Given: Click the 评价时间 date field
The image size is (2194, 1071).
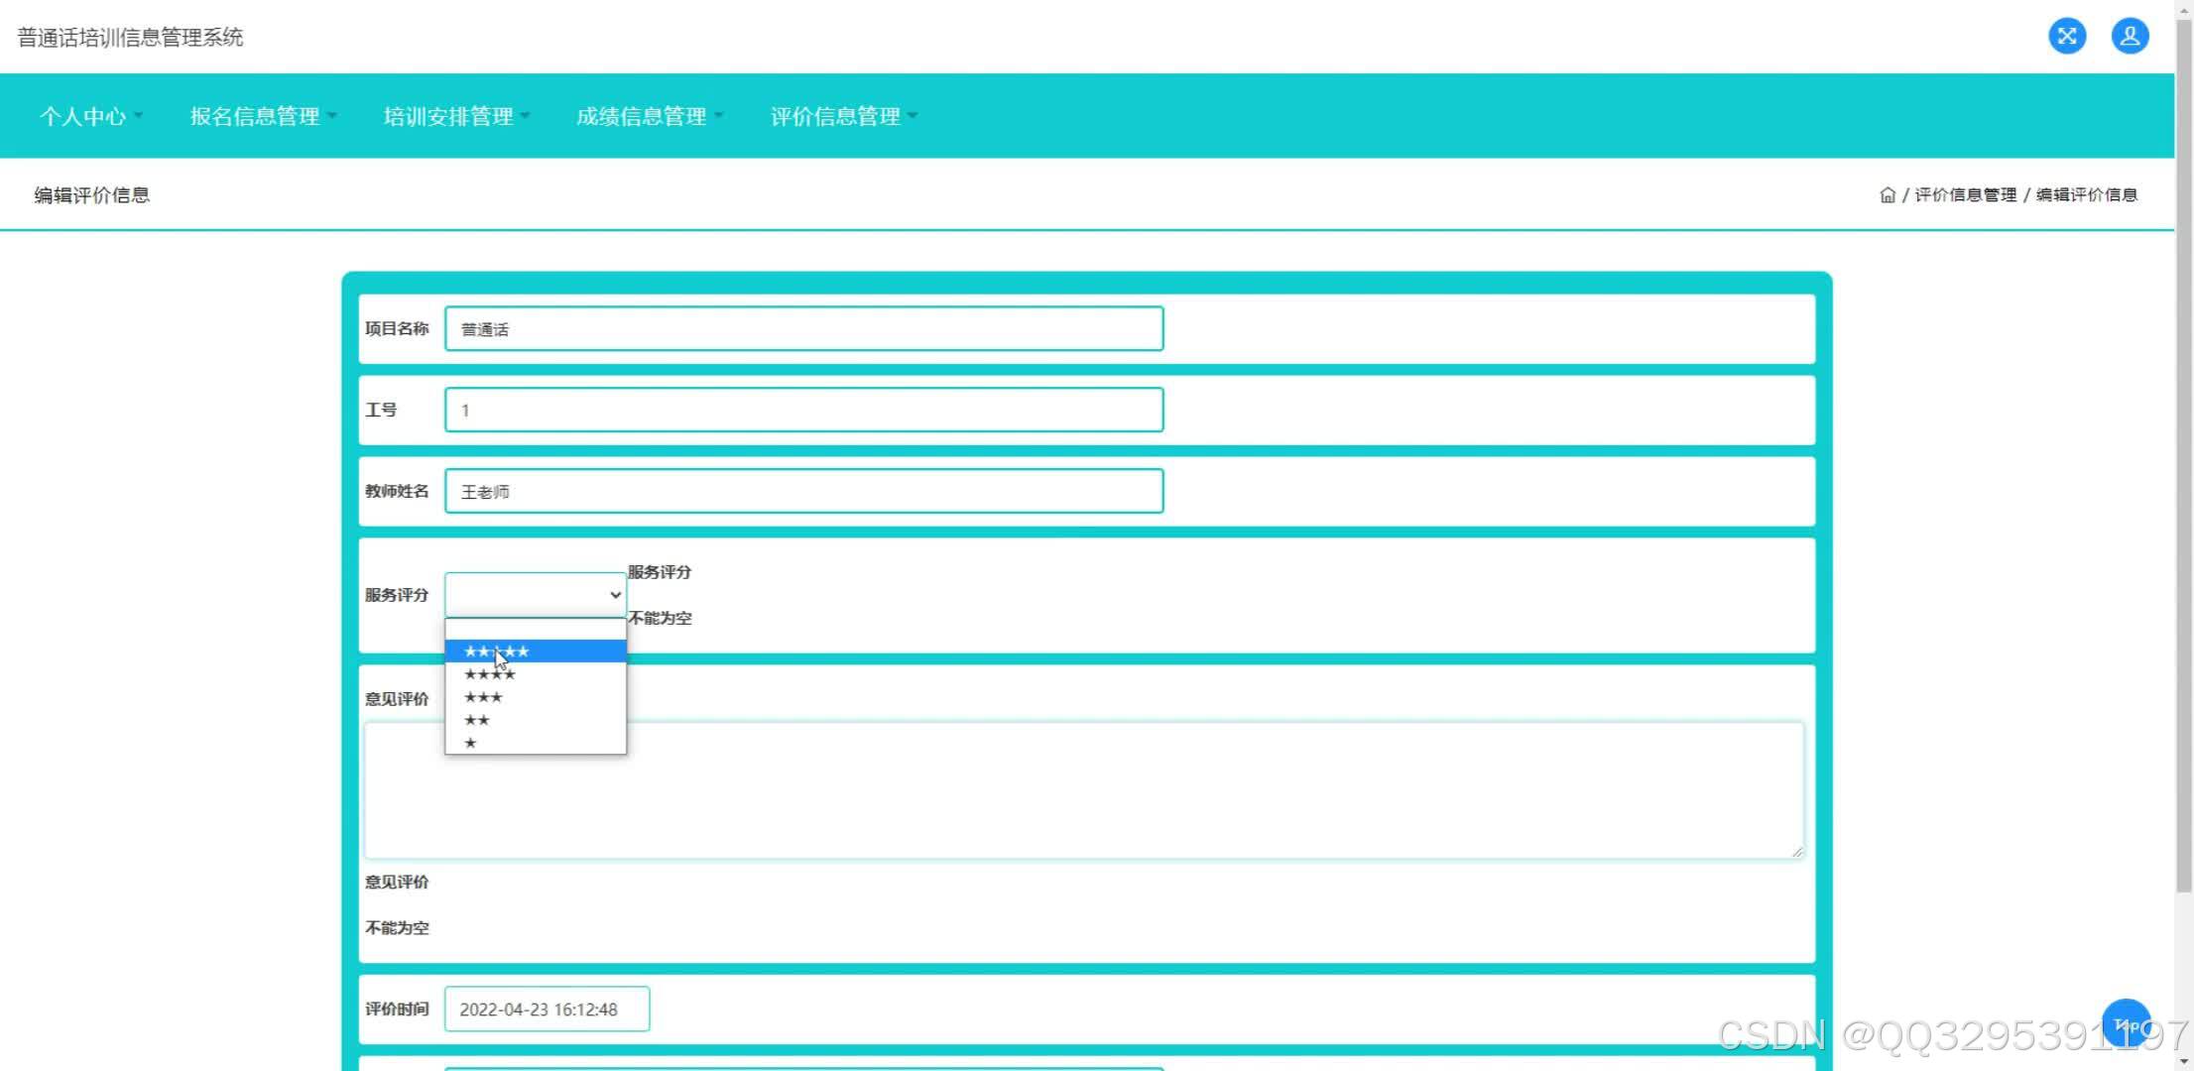Looking at the screenshot, I should 547,1009.
